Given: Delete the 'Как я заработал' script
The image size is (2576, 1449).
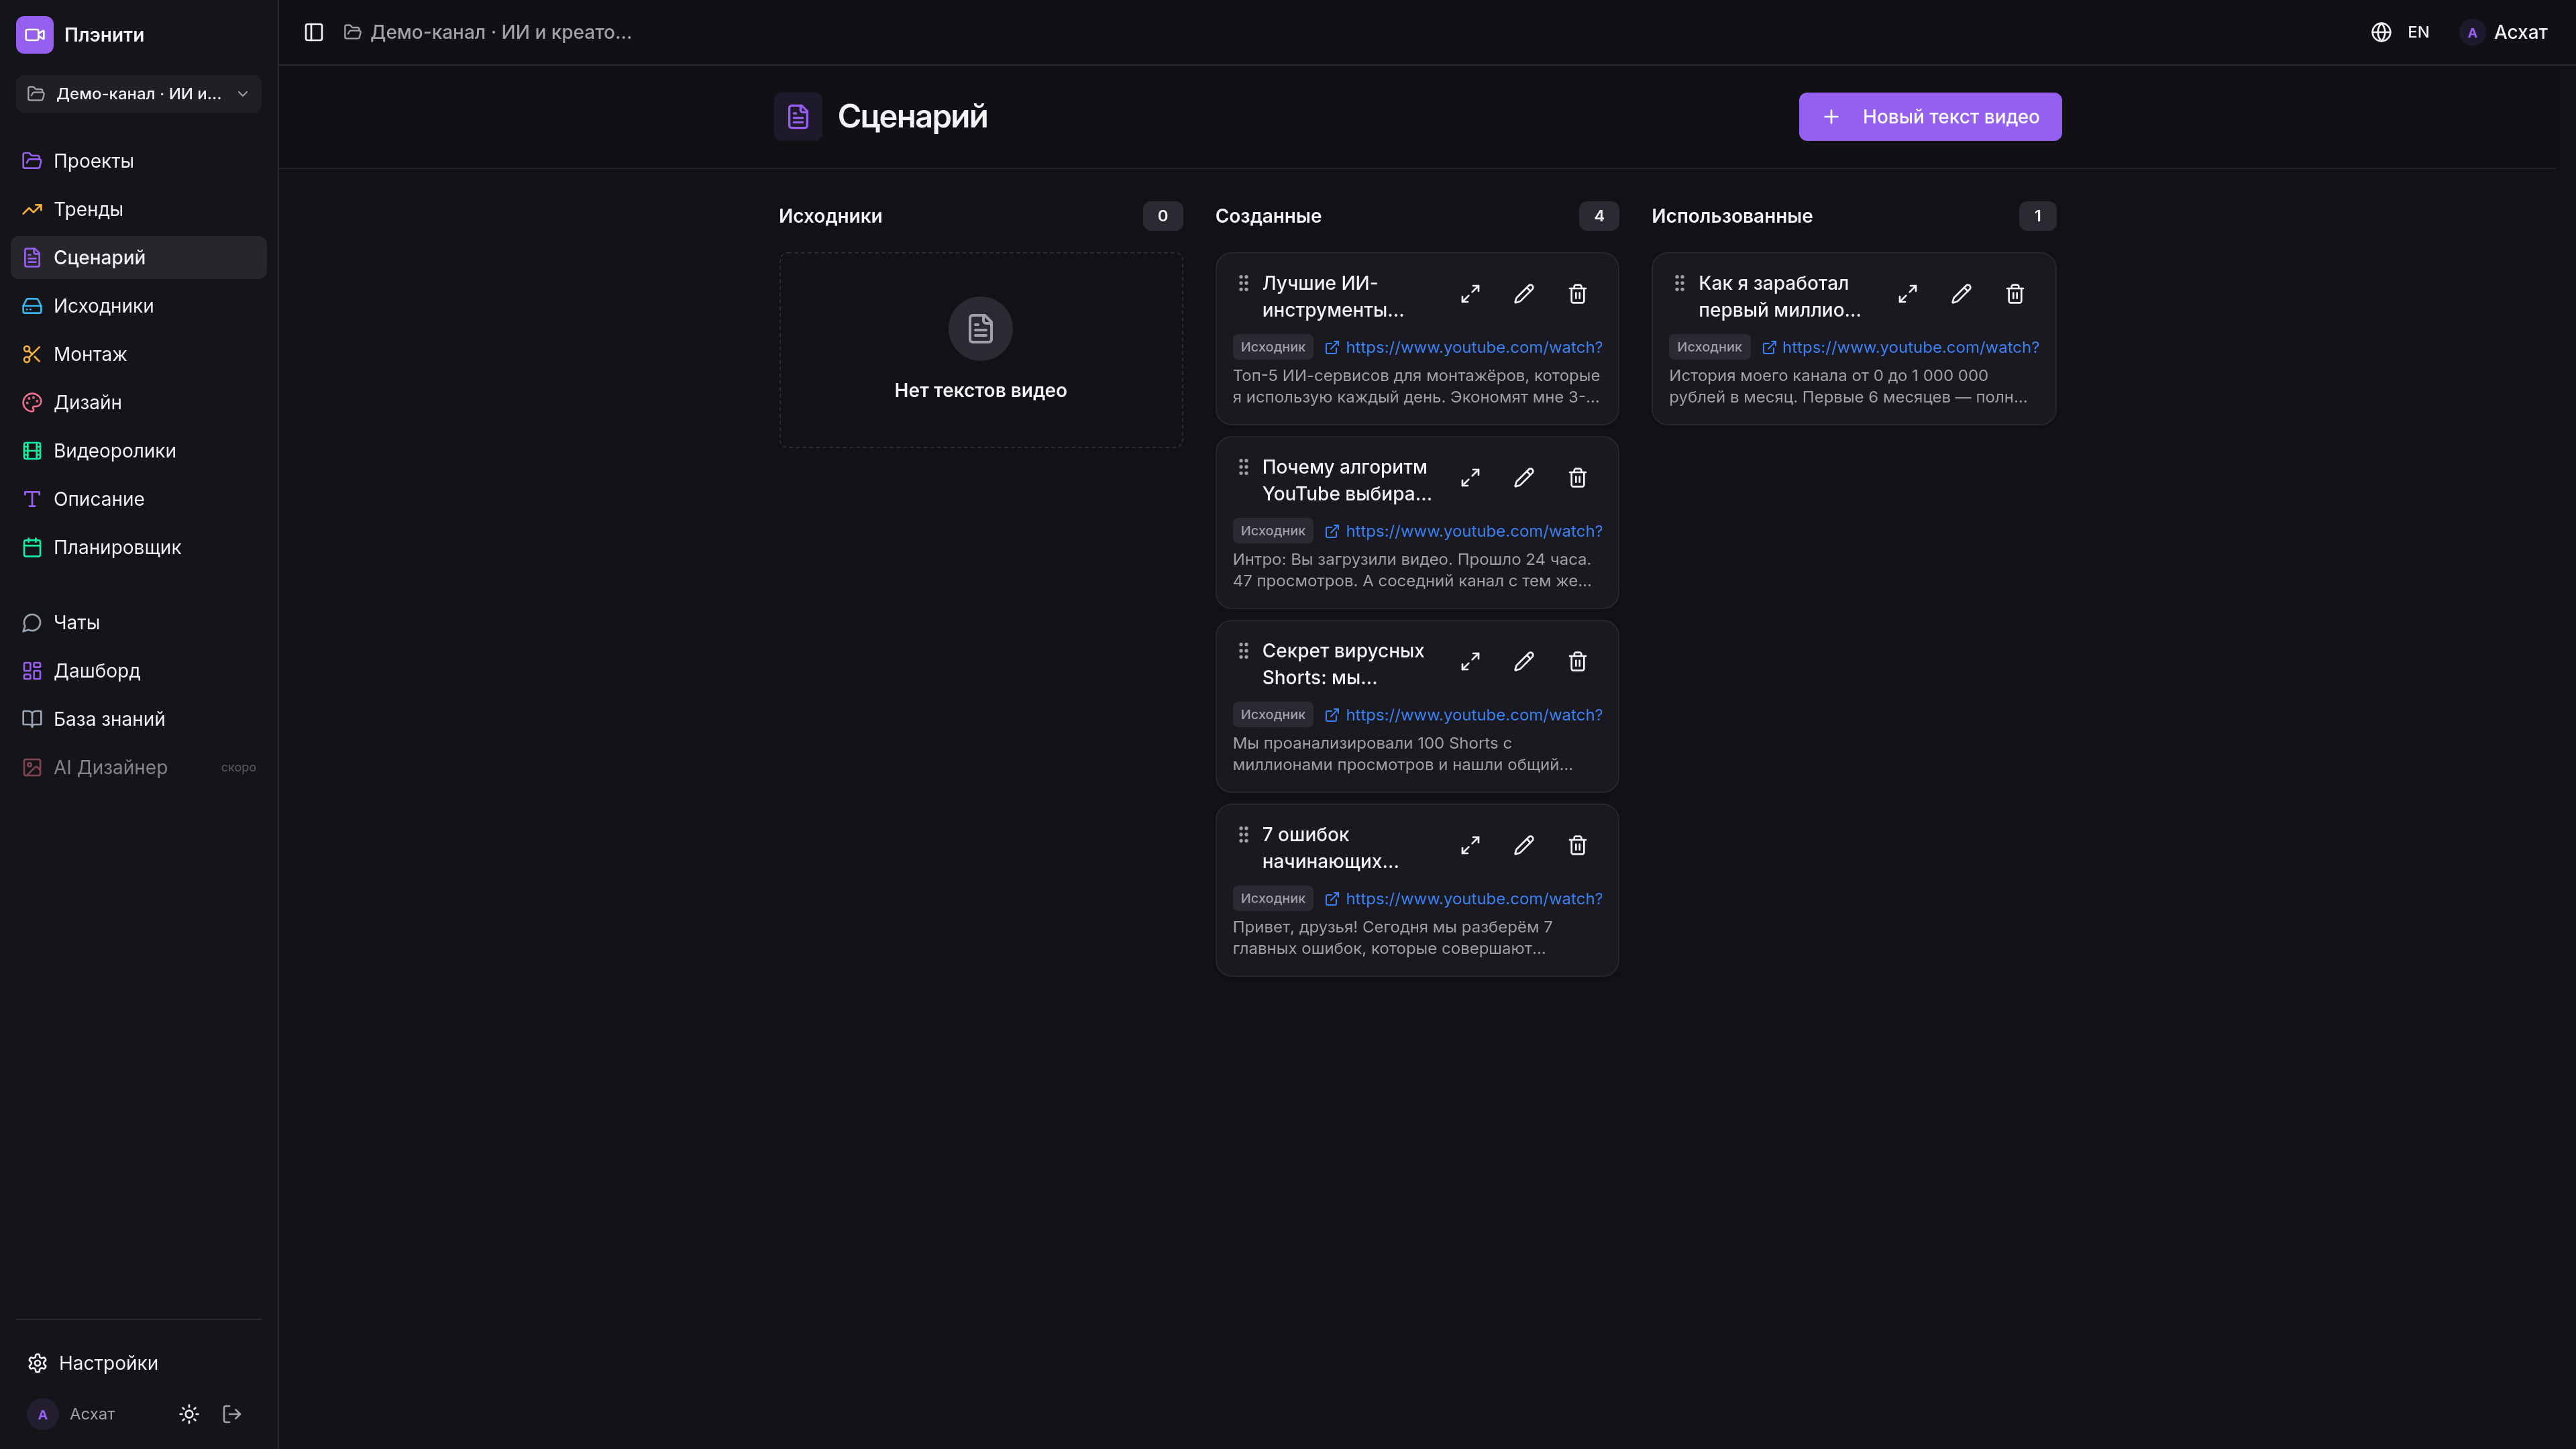Looking at the screenshot, I should pos(2015,294).
